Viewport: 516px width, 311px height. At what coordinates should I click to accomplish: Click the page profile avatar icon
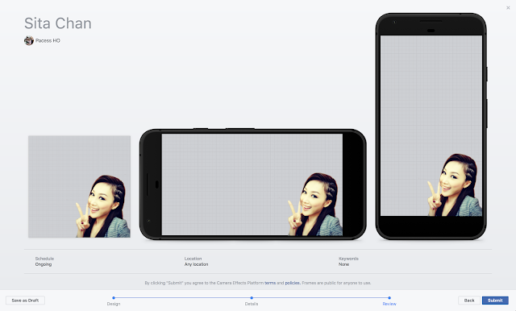29,40
